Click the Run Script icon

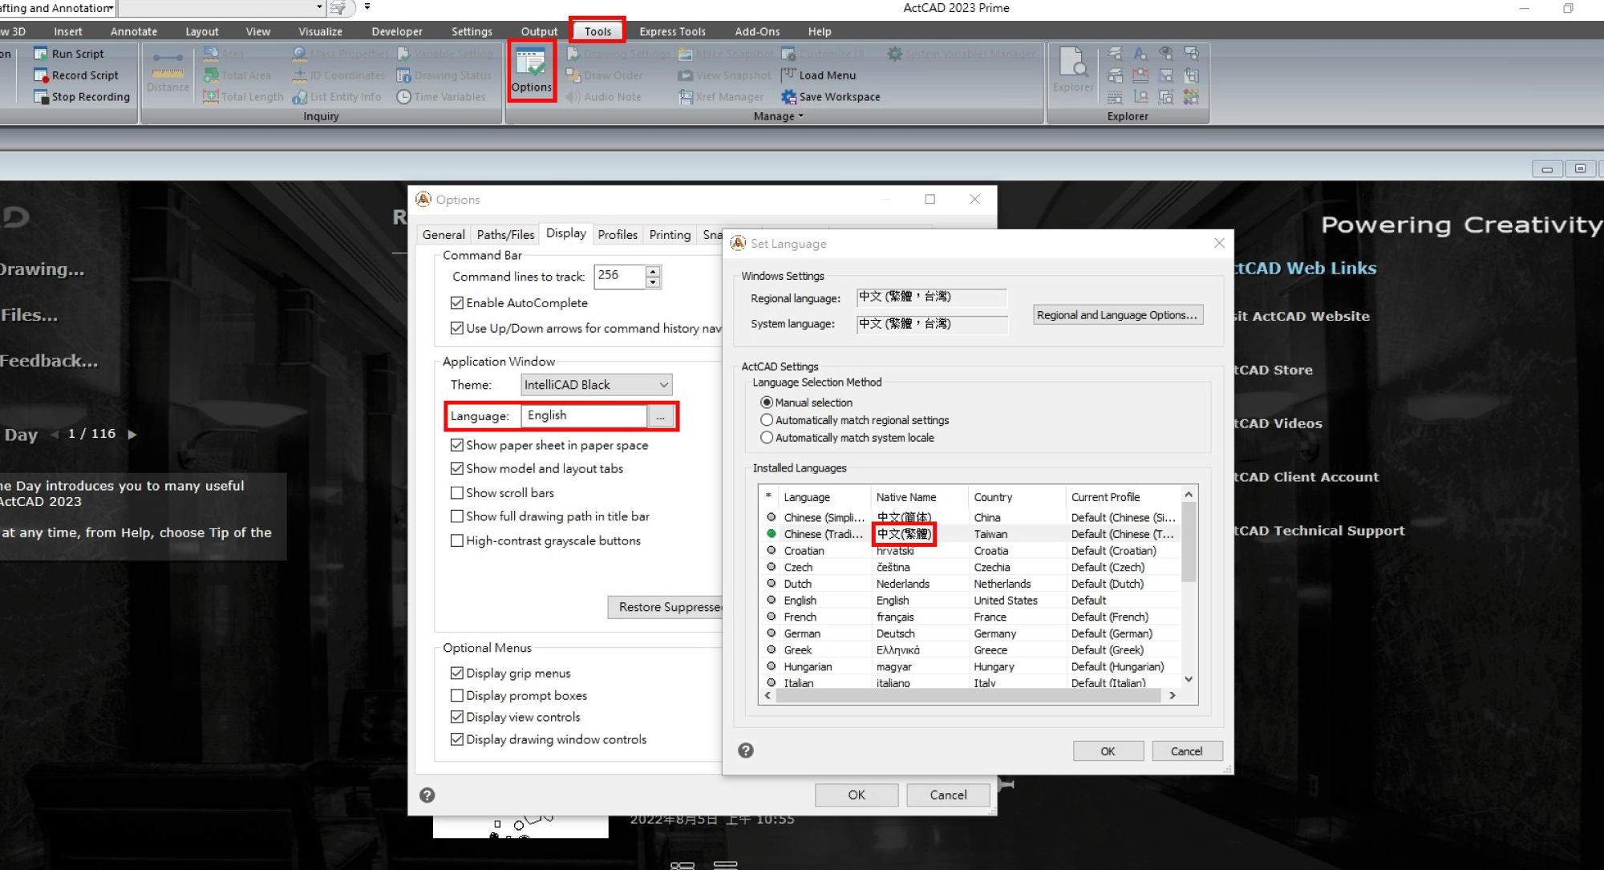41,54
